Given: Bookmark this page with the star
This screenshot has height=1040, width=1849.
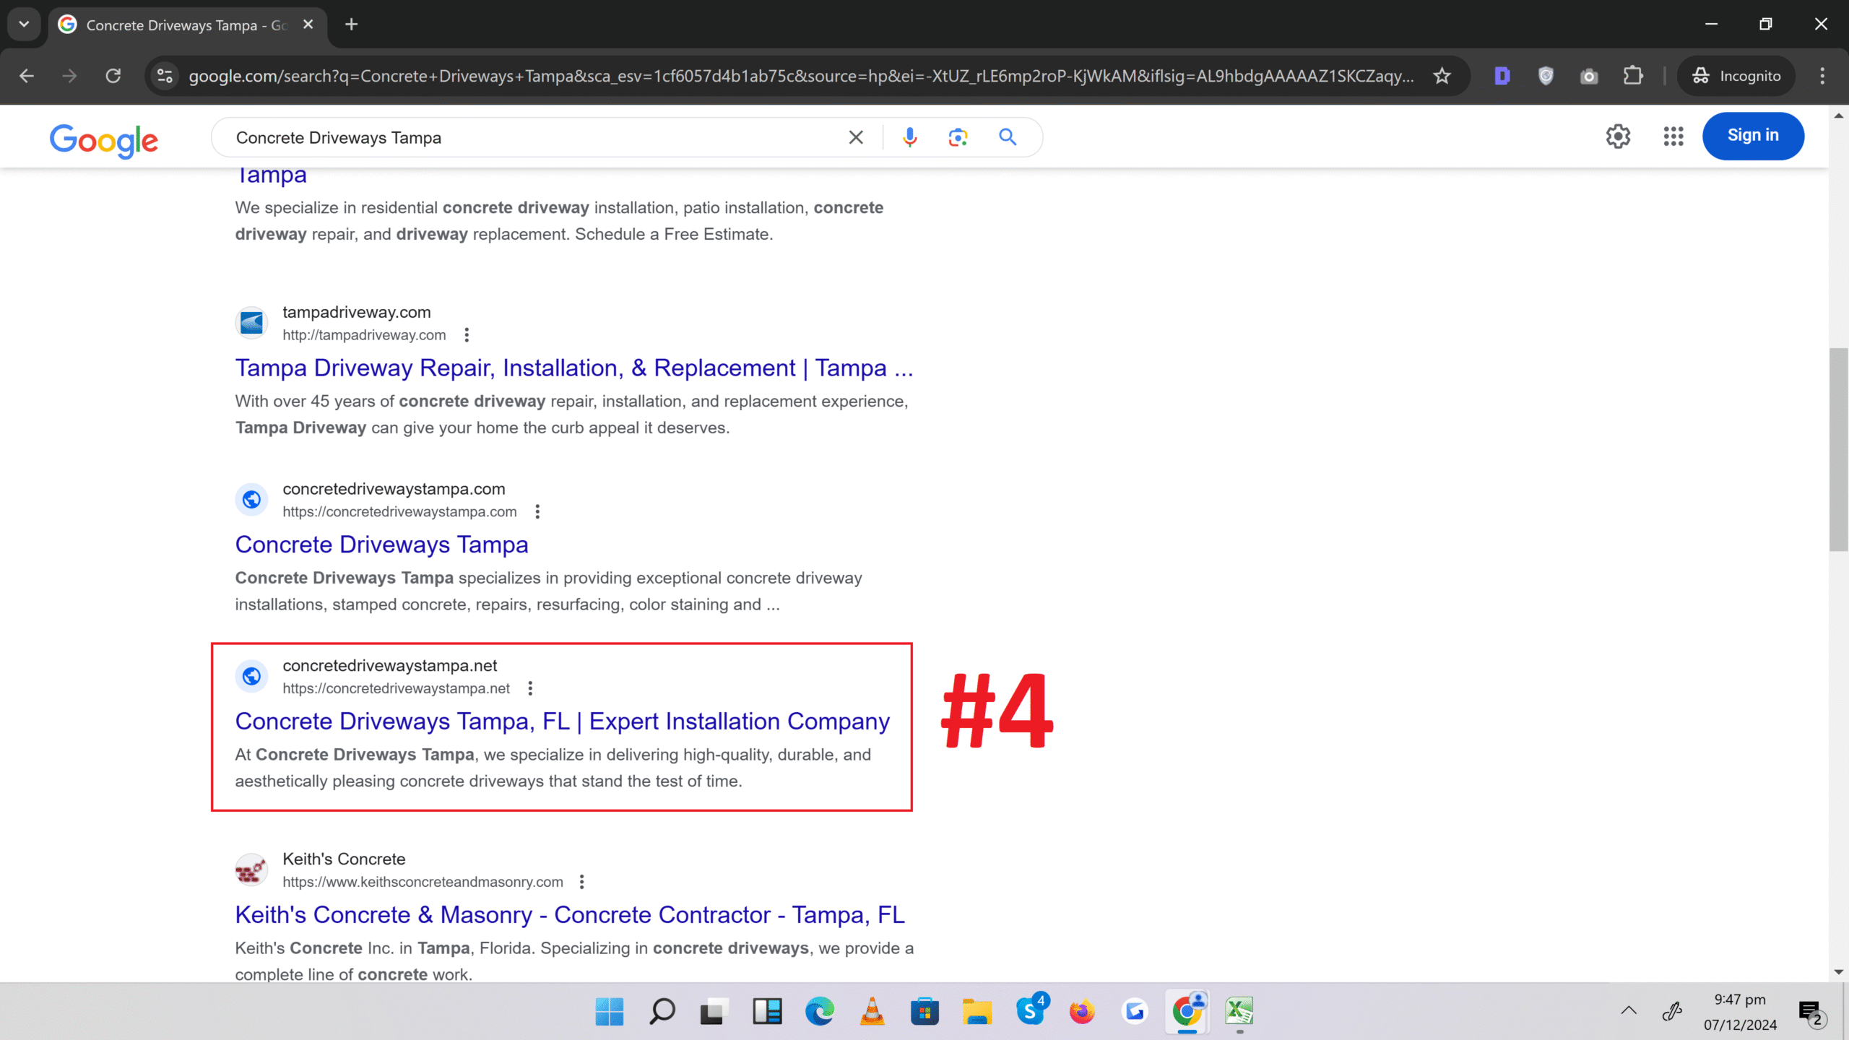Looking at the screenshot, I should (x=1442, y=76).
